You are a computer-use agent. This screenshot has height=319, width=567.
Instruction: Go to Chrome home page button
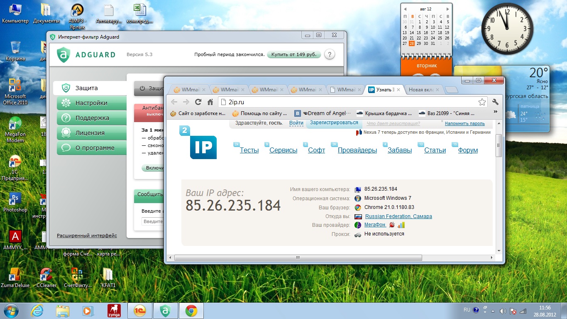pyautogui.click(x=210, y=102)
